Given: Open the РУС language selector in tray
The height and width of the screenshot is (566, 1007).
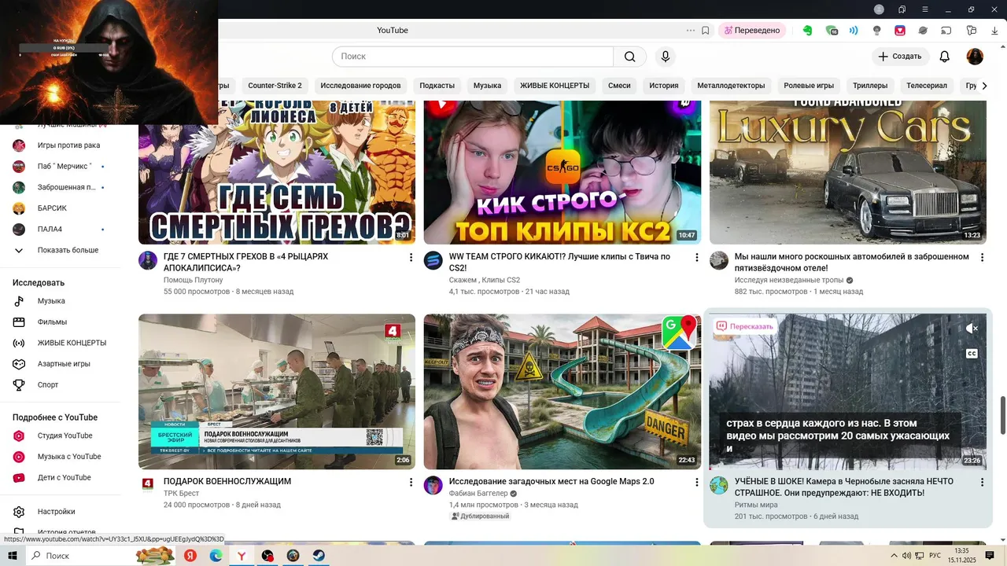Looking at the screenshot, I should (x=935, y=556).
